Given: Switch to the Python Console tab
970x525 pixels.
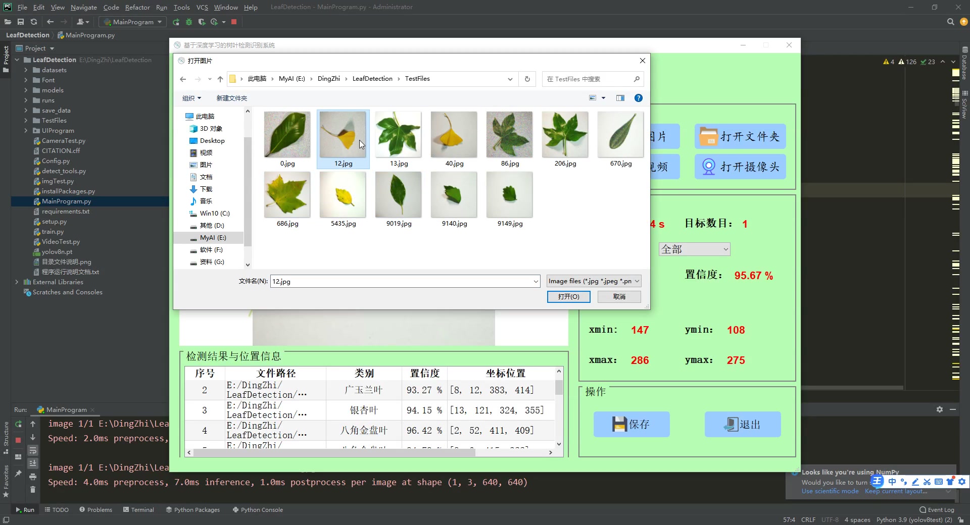Looking at the screenshot, I should click(x=261, y=510).
